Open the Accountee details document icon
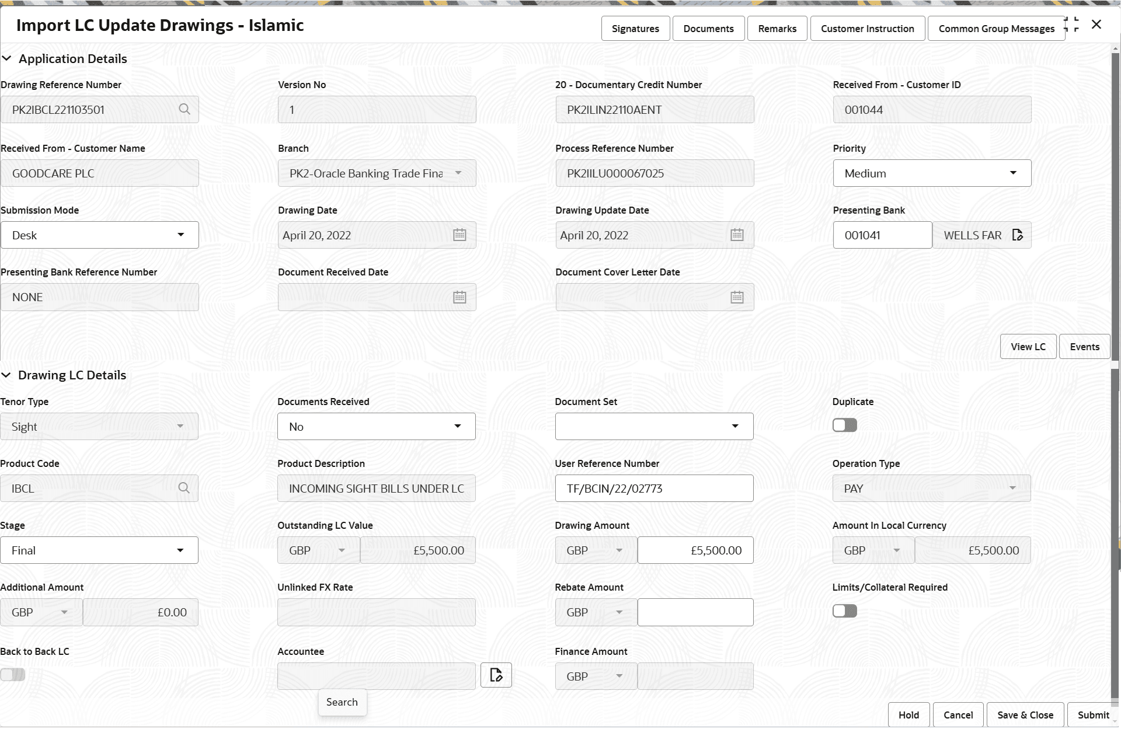 (496, 675)
